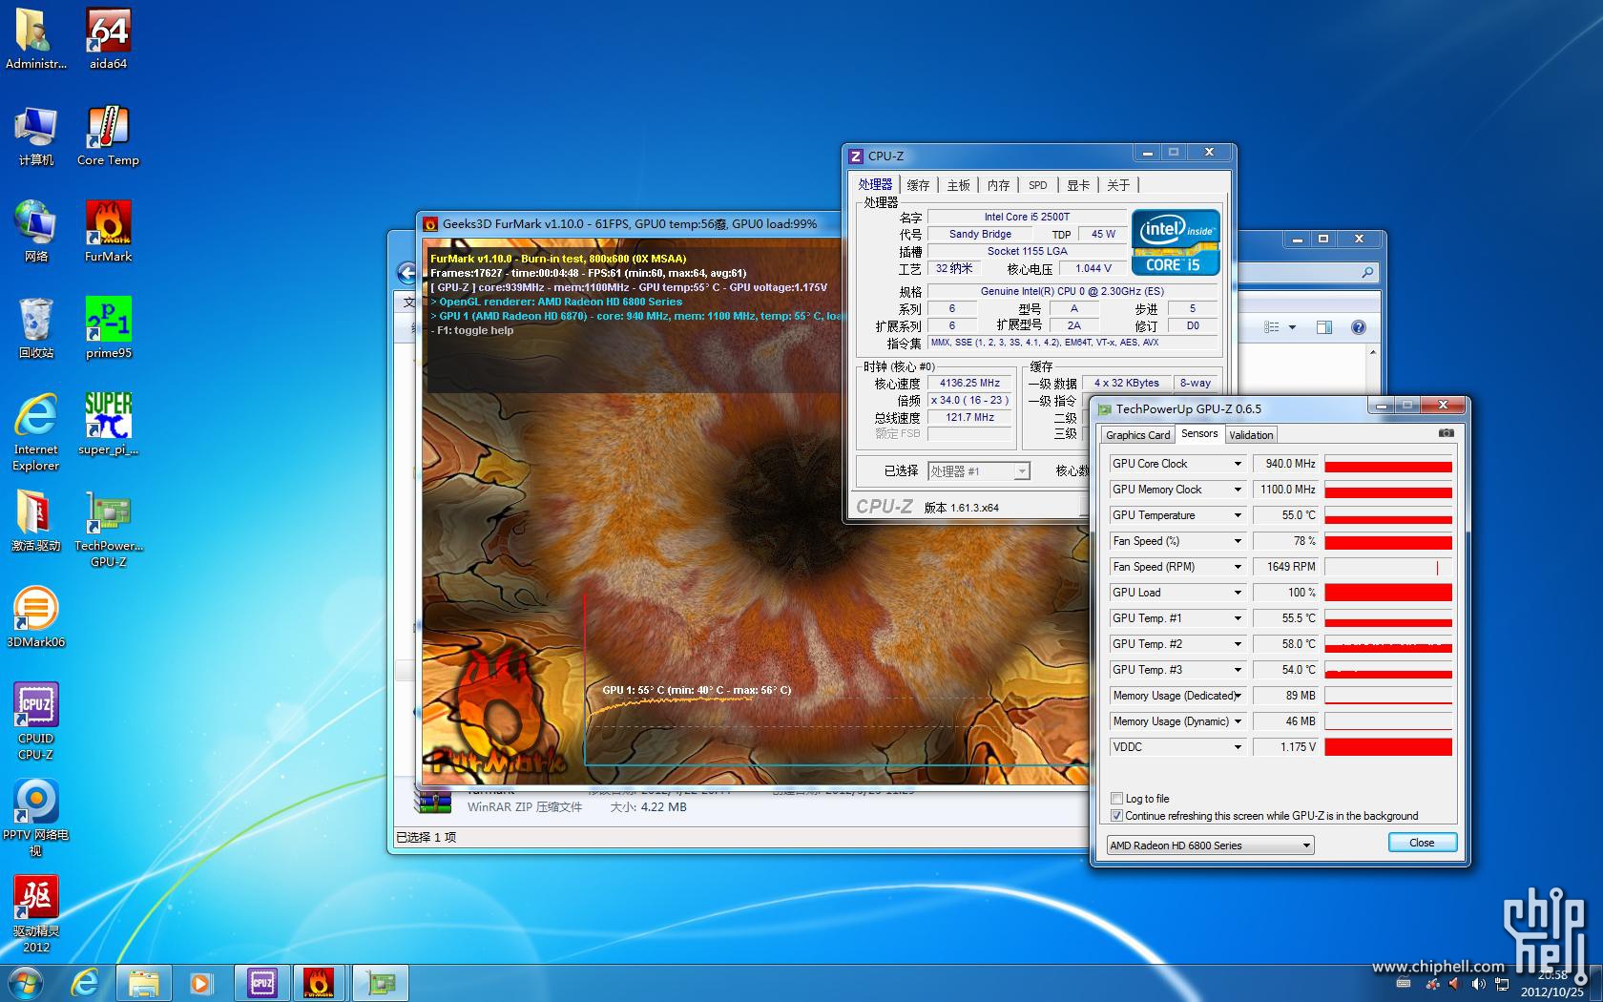Open AMD Radeon HD 6800 Series selector

pos(1210,845)
